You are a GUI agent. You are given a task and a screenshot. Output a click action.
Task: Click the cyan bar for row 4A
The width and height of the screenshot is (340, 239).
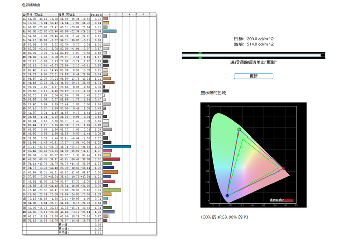pos(110,31)
